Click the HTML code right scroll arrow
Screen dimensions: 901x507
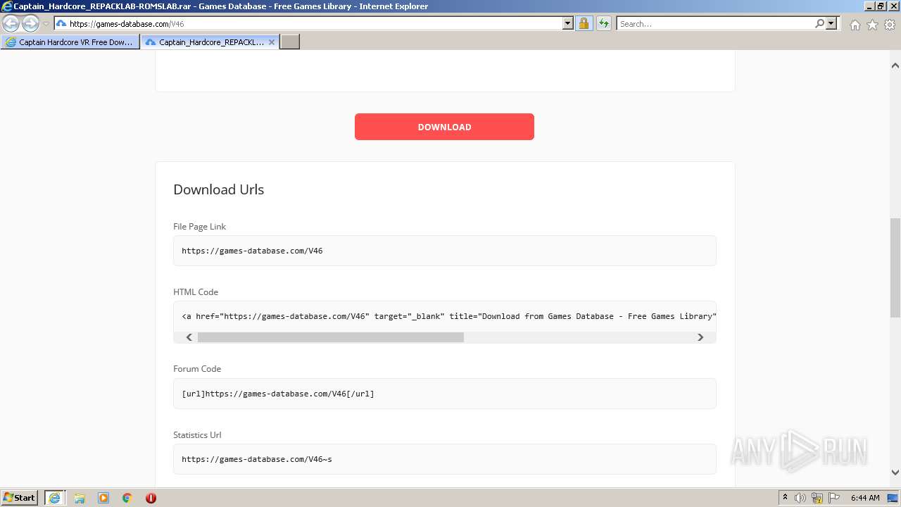click(x=700, y=337)
